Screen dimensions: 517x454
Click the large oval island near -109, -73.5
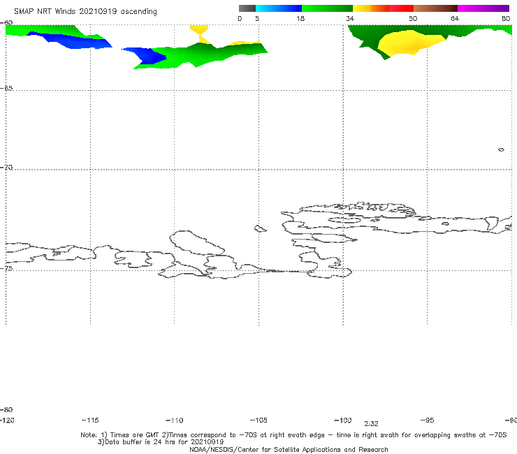[x=197, y=242]
